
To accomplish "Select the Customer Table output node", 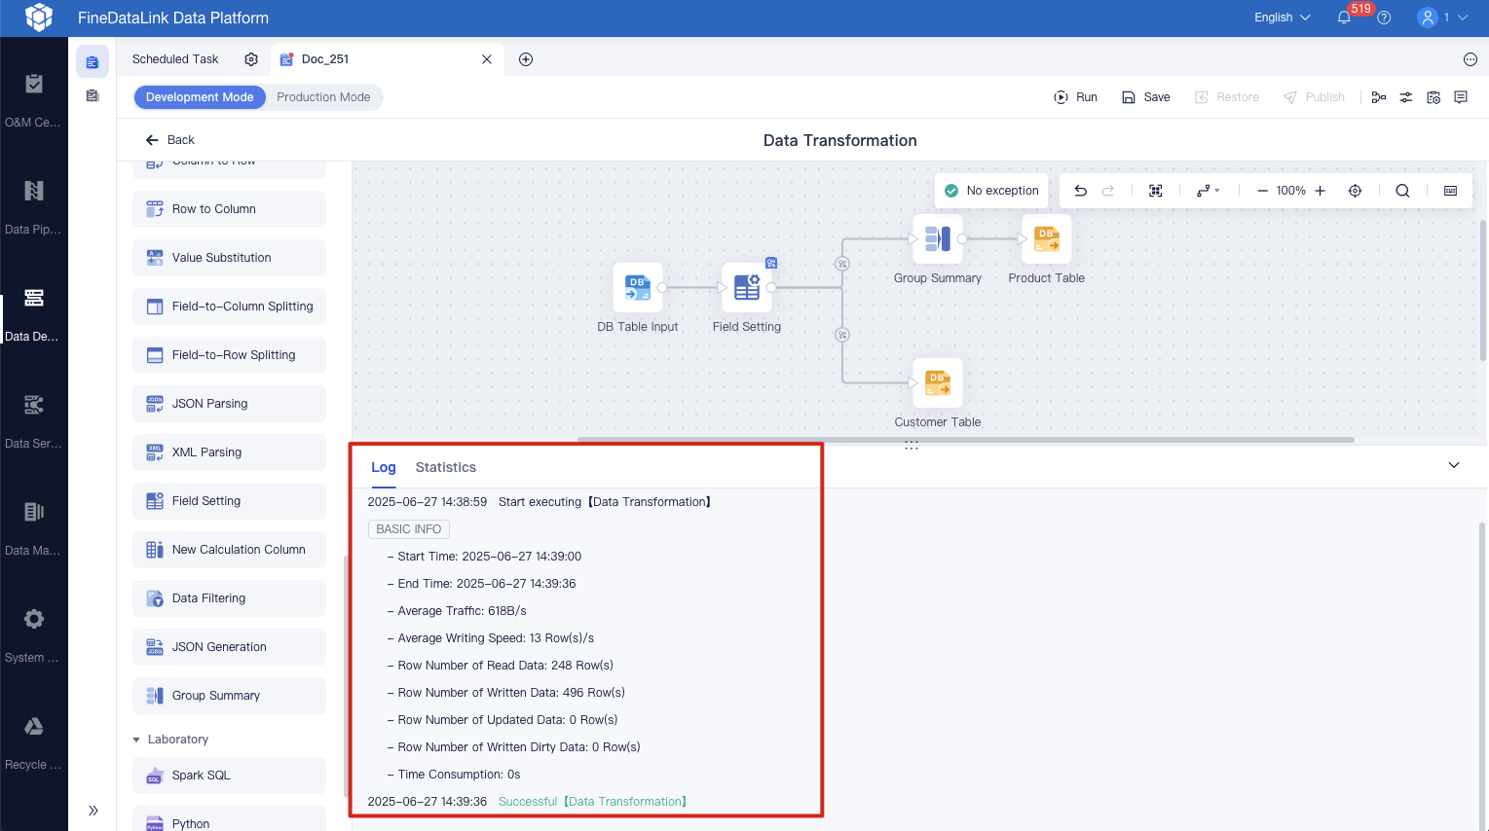I will [x=938, y=383].
